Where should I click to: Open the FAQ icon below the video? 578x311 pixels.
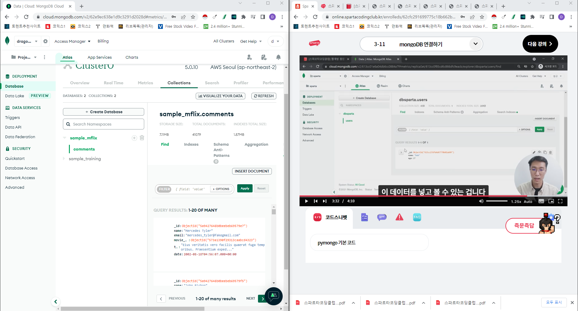pyautogui.click(x=417, y=217)
